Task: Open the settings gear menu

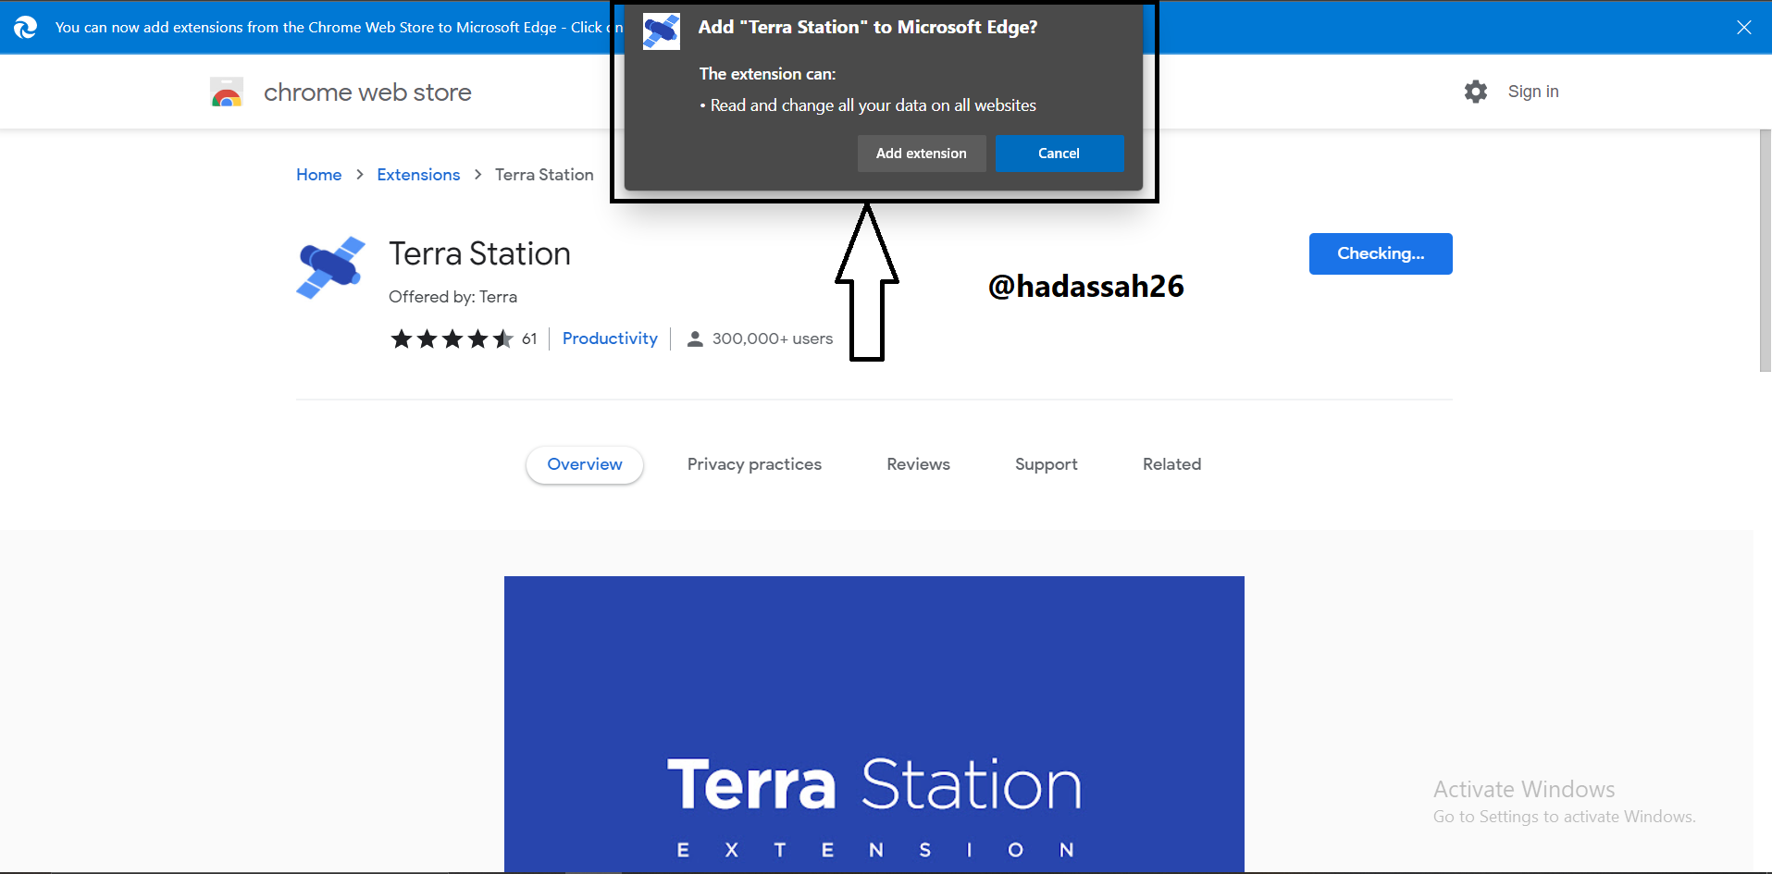Action: 1476,92
